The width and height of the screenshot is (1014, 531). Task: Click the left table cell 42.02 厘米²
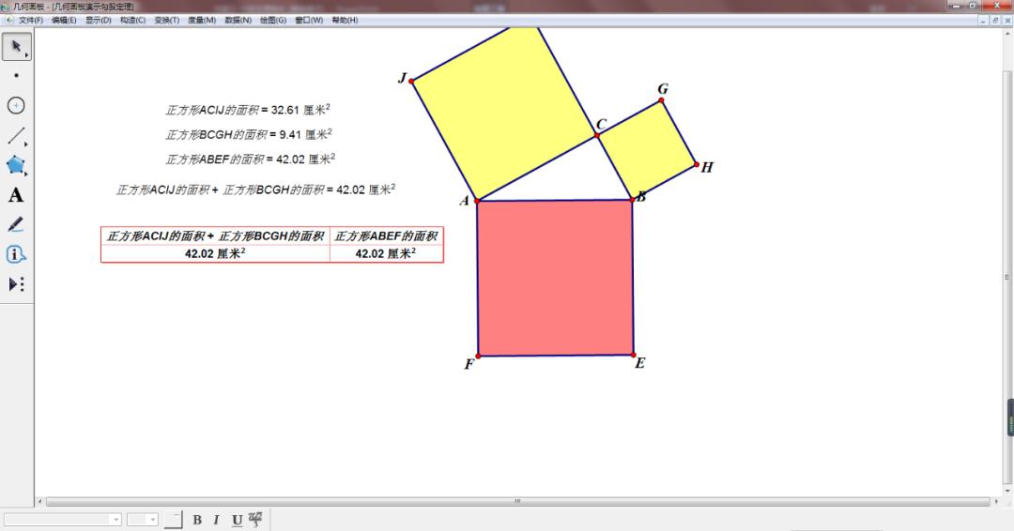click(x=215, y=254)
